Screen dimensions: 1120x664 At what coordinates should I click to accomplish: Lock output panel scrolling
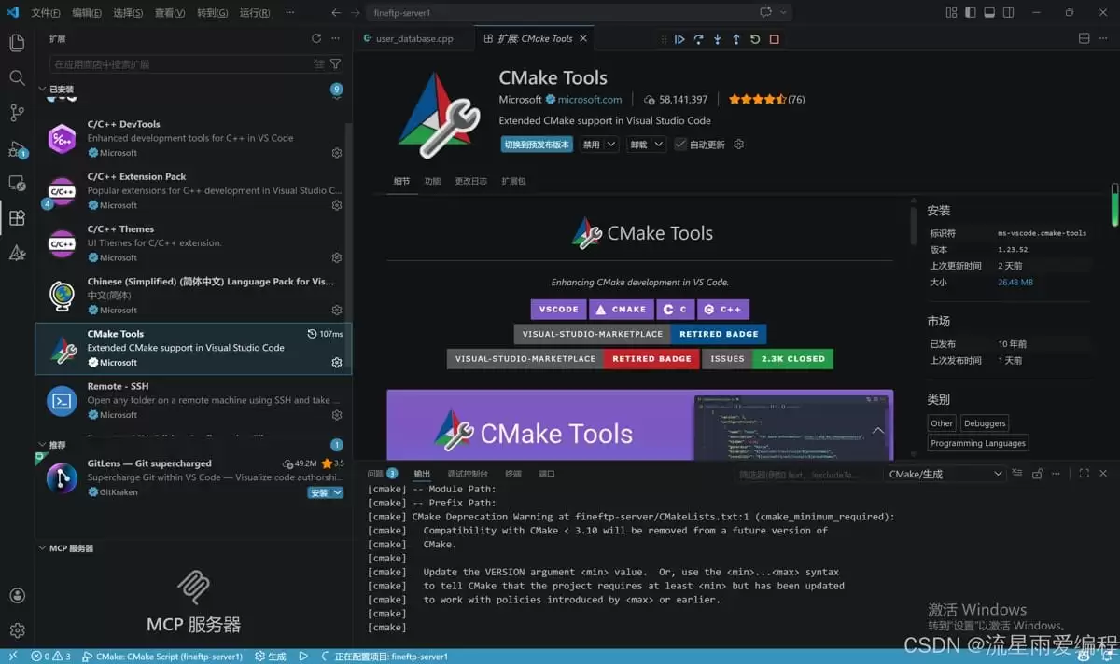[x=1037, y=474]
